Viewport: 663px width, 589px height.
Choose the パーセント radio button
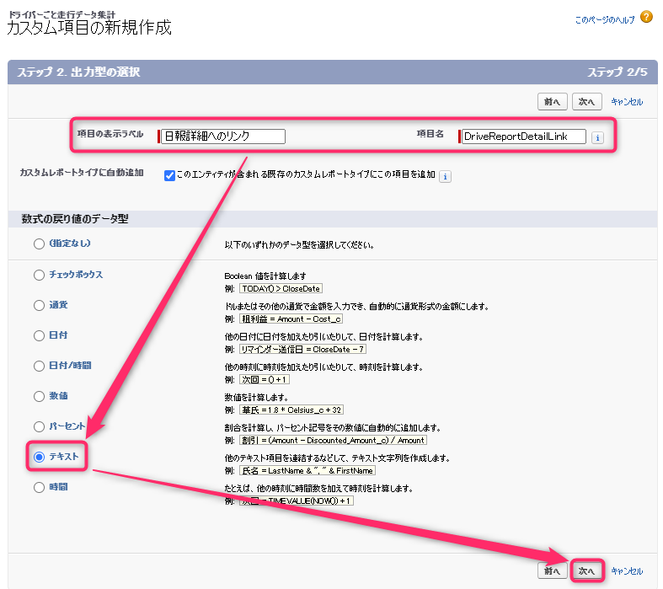39,426
